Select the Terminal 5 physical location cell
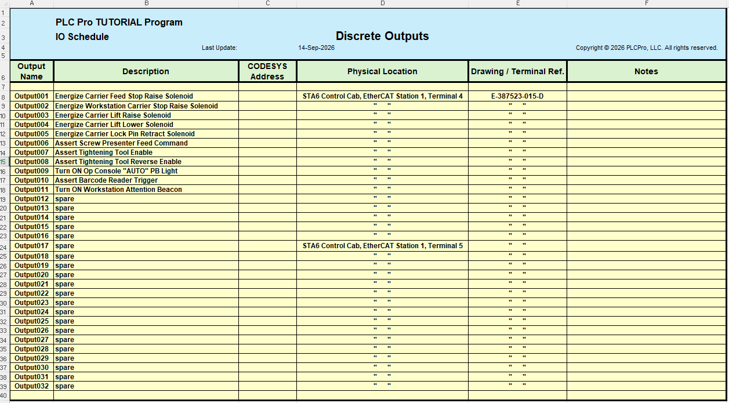729x403 pixels. click(x=382, y=246)
